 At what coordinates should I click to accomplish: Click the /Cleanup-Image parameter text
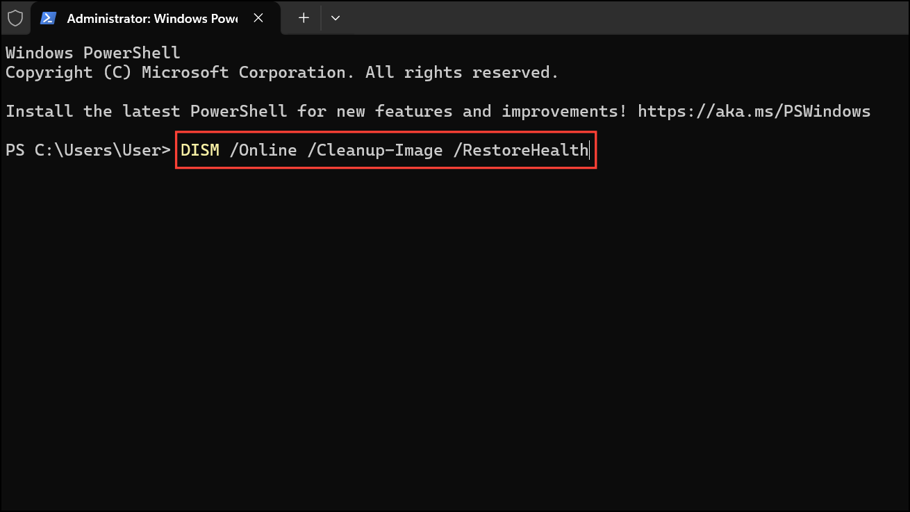coord(375,150)
